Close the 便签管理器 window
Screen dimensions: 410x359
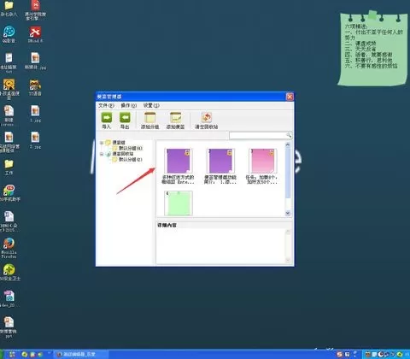coord(290,97)
